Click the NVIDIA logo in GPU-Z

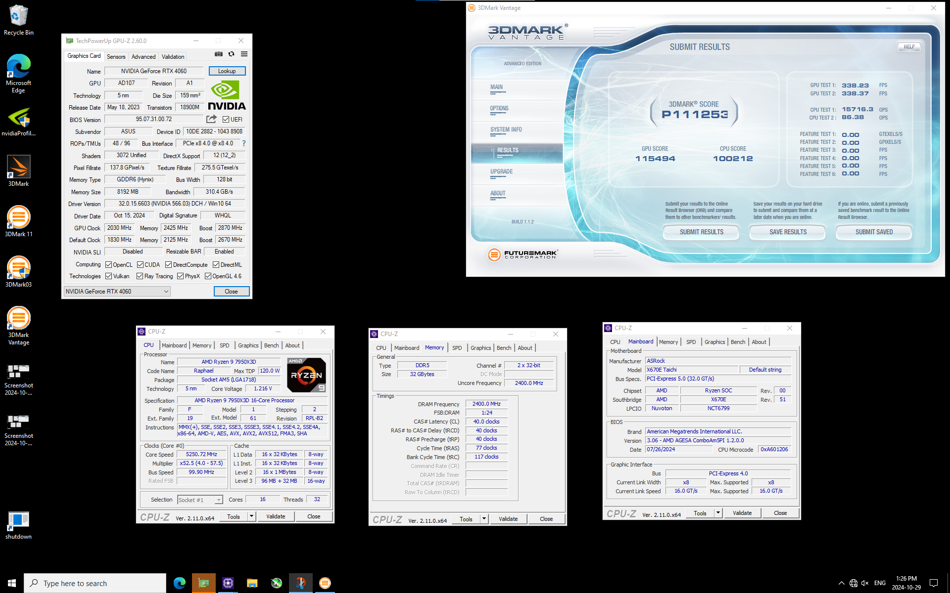pos(227,96)
